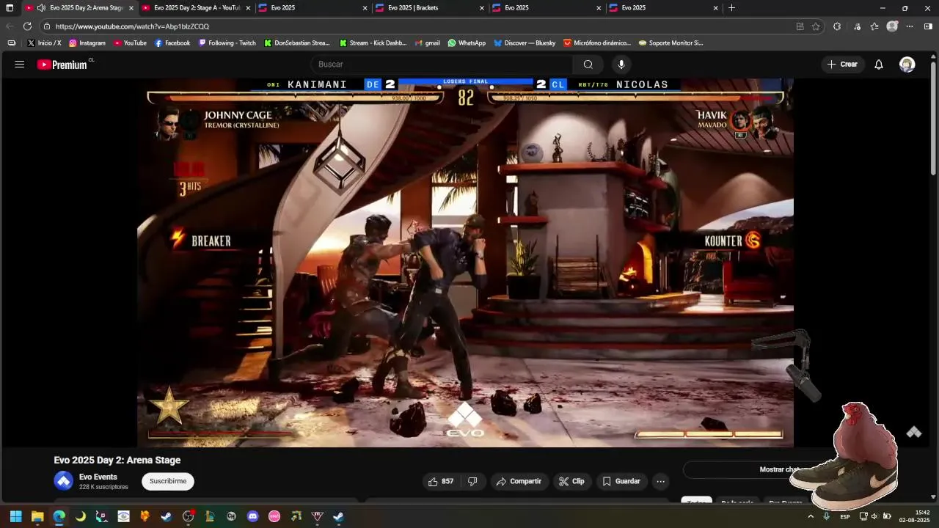Reload the page in Edge

28,26
